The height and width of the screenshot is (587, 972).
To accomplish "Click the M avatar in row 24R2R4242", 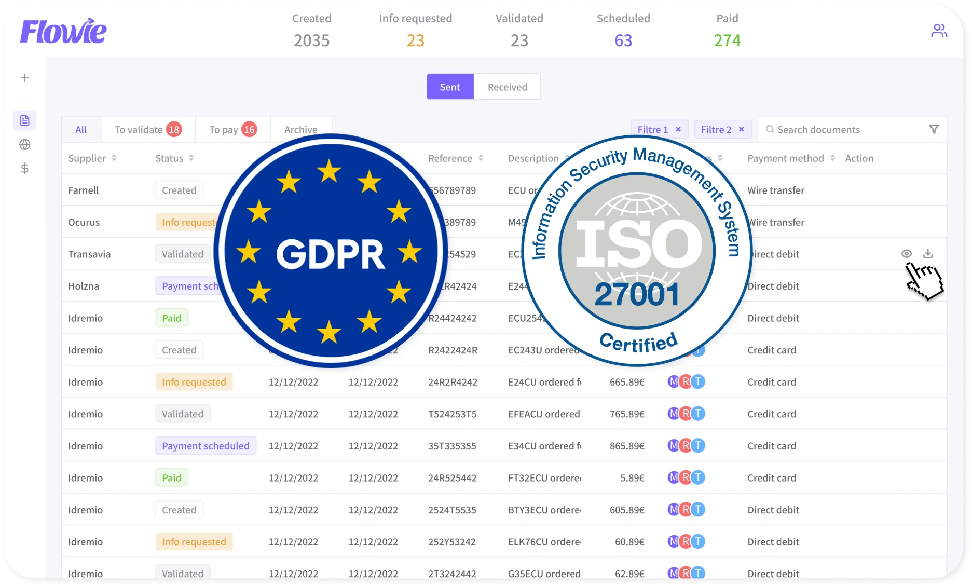I will click(x=674, y=382).
